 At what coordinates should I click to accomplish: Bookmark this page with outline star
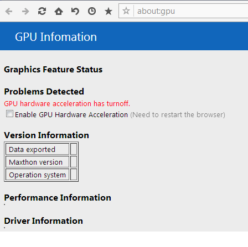pos(126,11)
